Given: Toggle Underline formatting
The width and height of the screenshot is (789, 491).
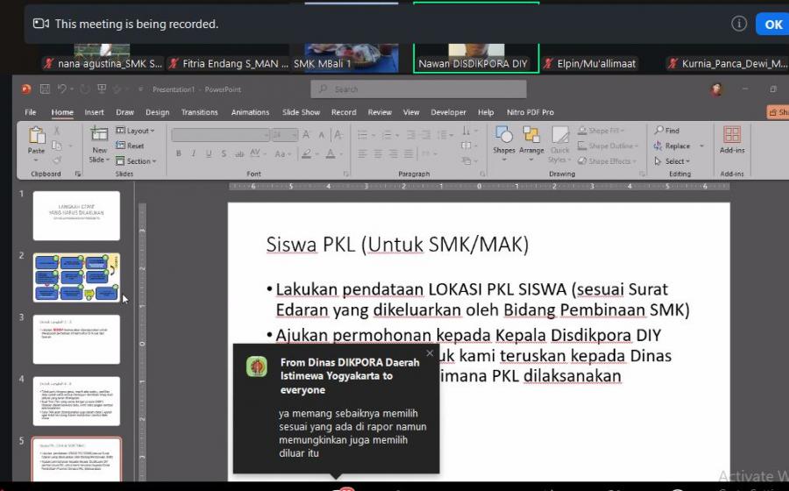Looking at the screenshot, I should click(209, 153).
